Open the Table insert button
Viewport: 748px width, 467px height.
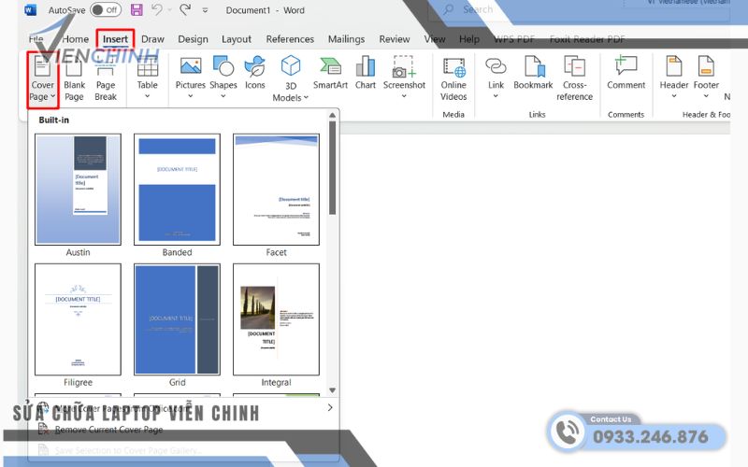point(148,78)
